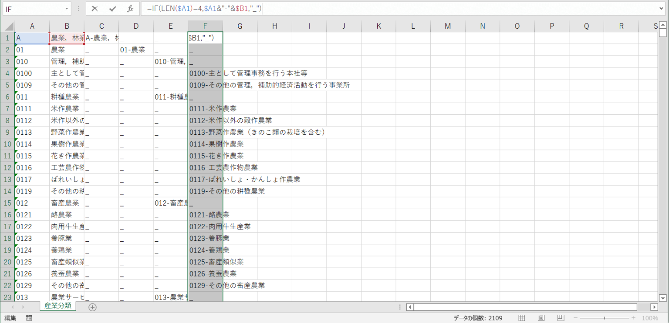This screenshot has width=669, height=323.
Task: Click the macro recording icon in the status bar
Action: (x=29, y=318)
